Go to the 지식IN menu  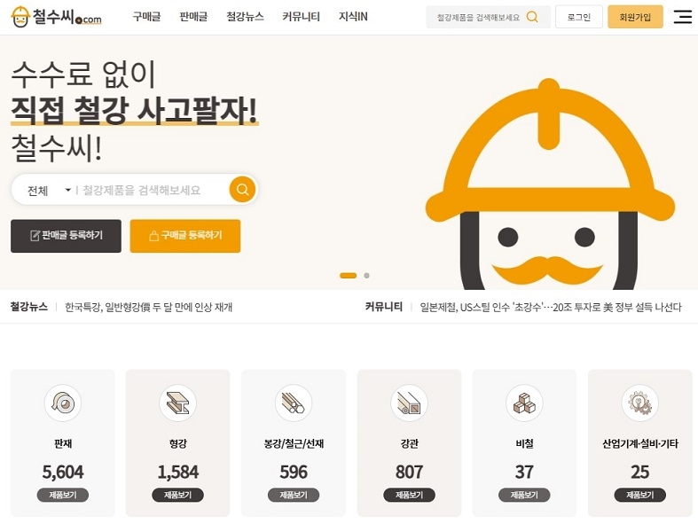353,17
